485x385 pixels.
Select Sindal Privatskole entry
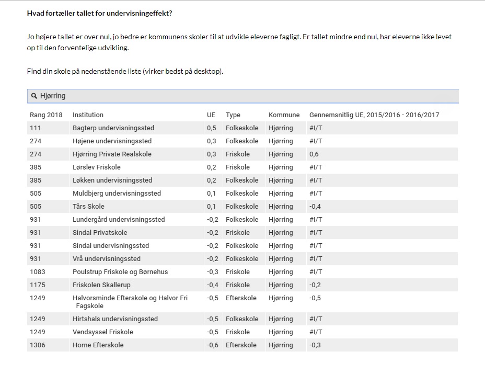pos(100,232)
